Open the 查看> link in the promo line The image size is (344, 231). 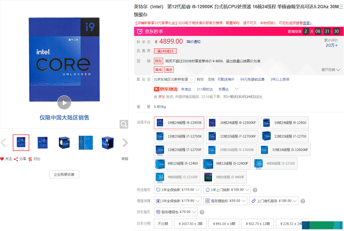[x=307, y=23]
